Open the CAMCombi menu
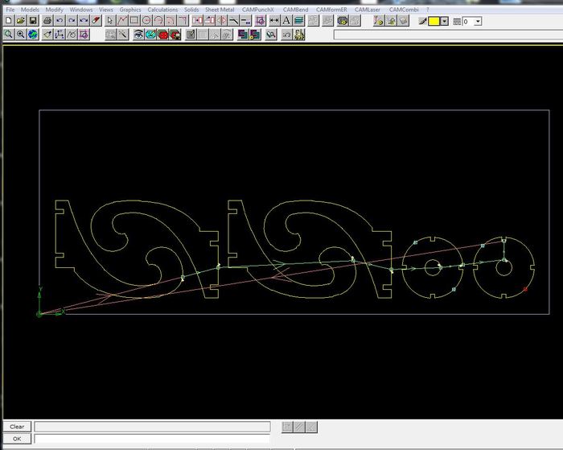The image size is (563, 450). [x=404, y=10]
